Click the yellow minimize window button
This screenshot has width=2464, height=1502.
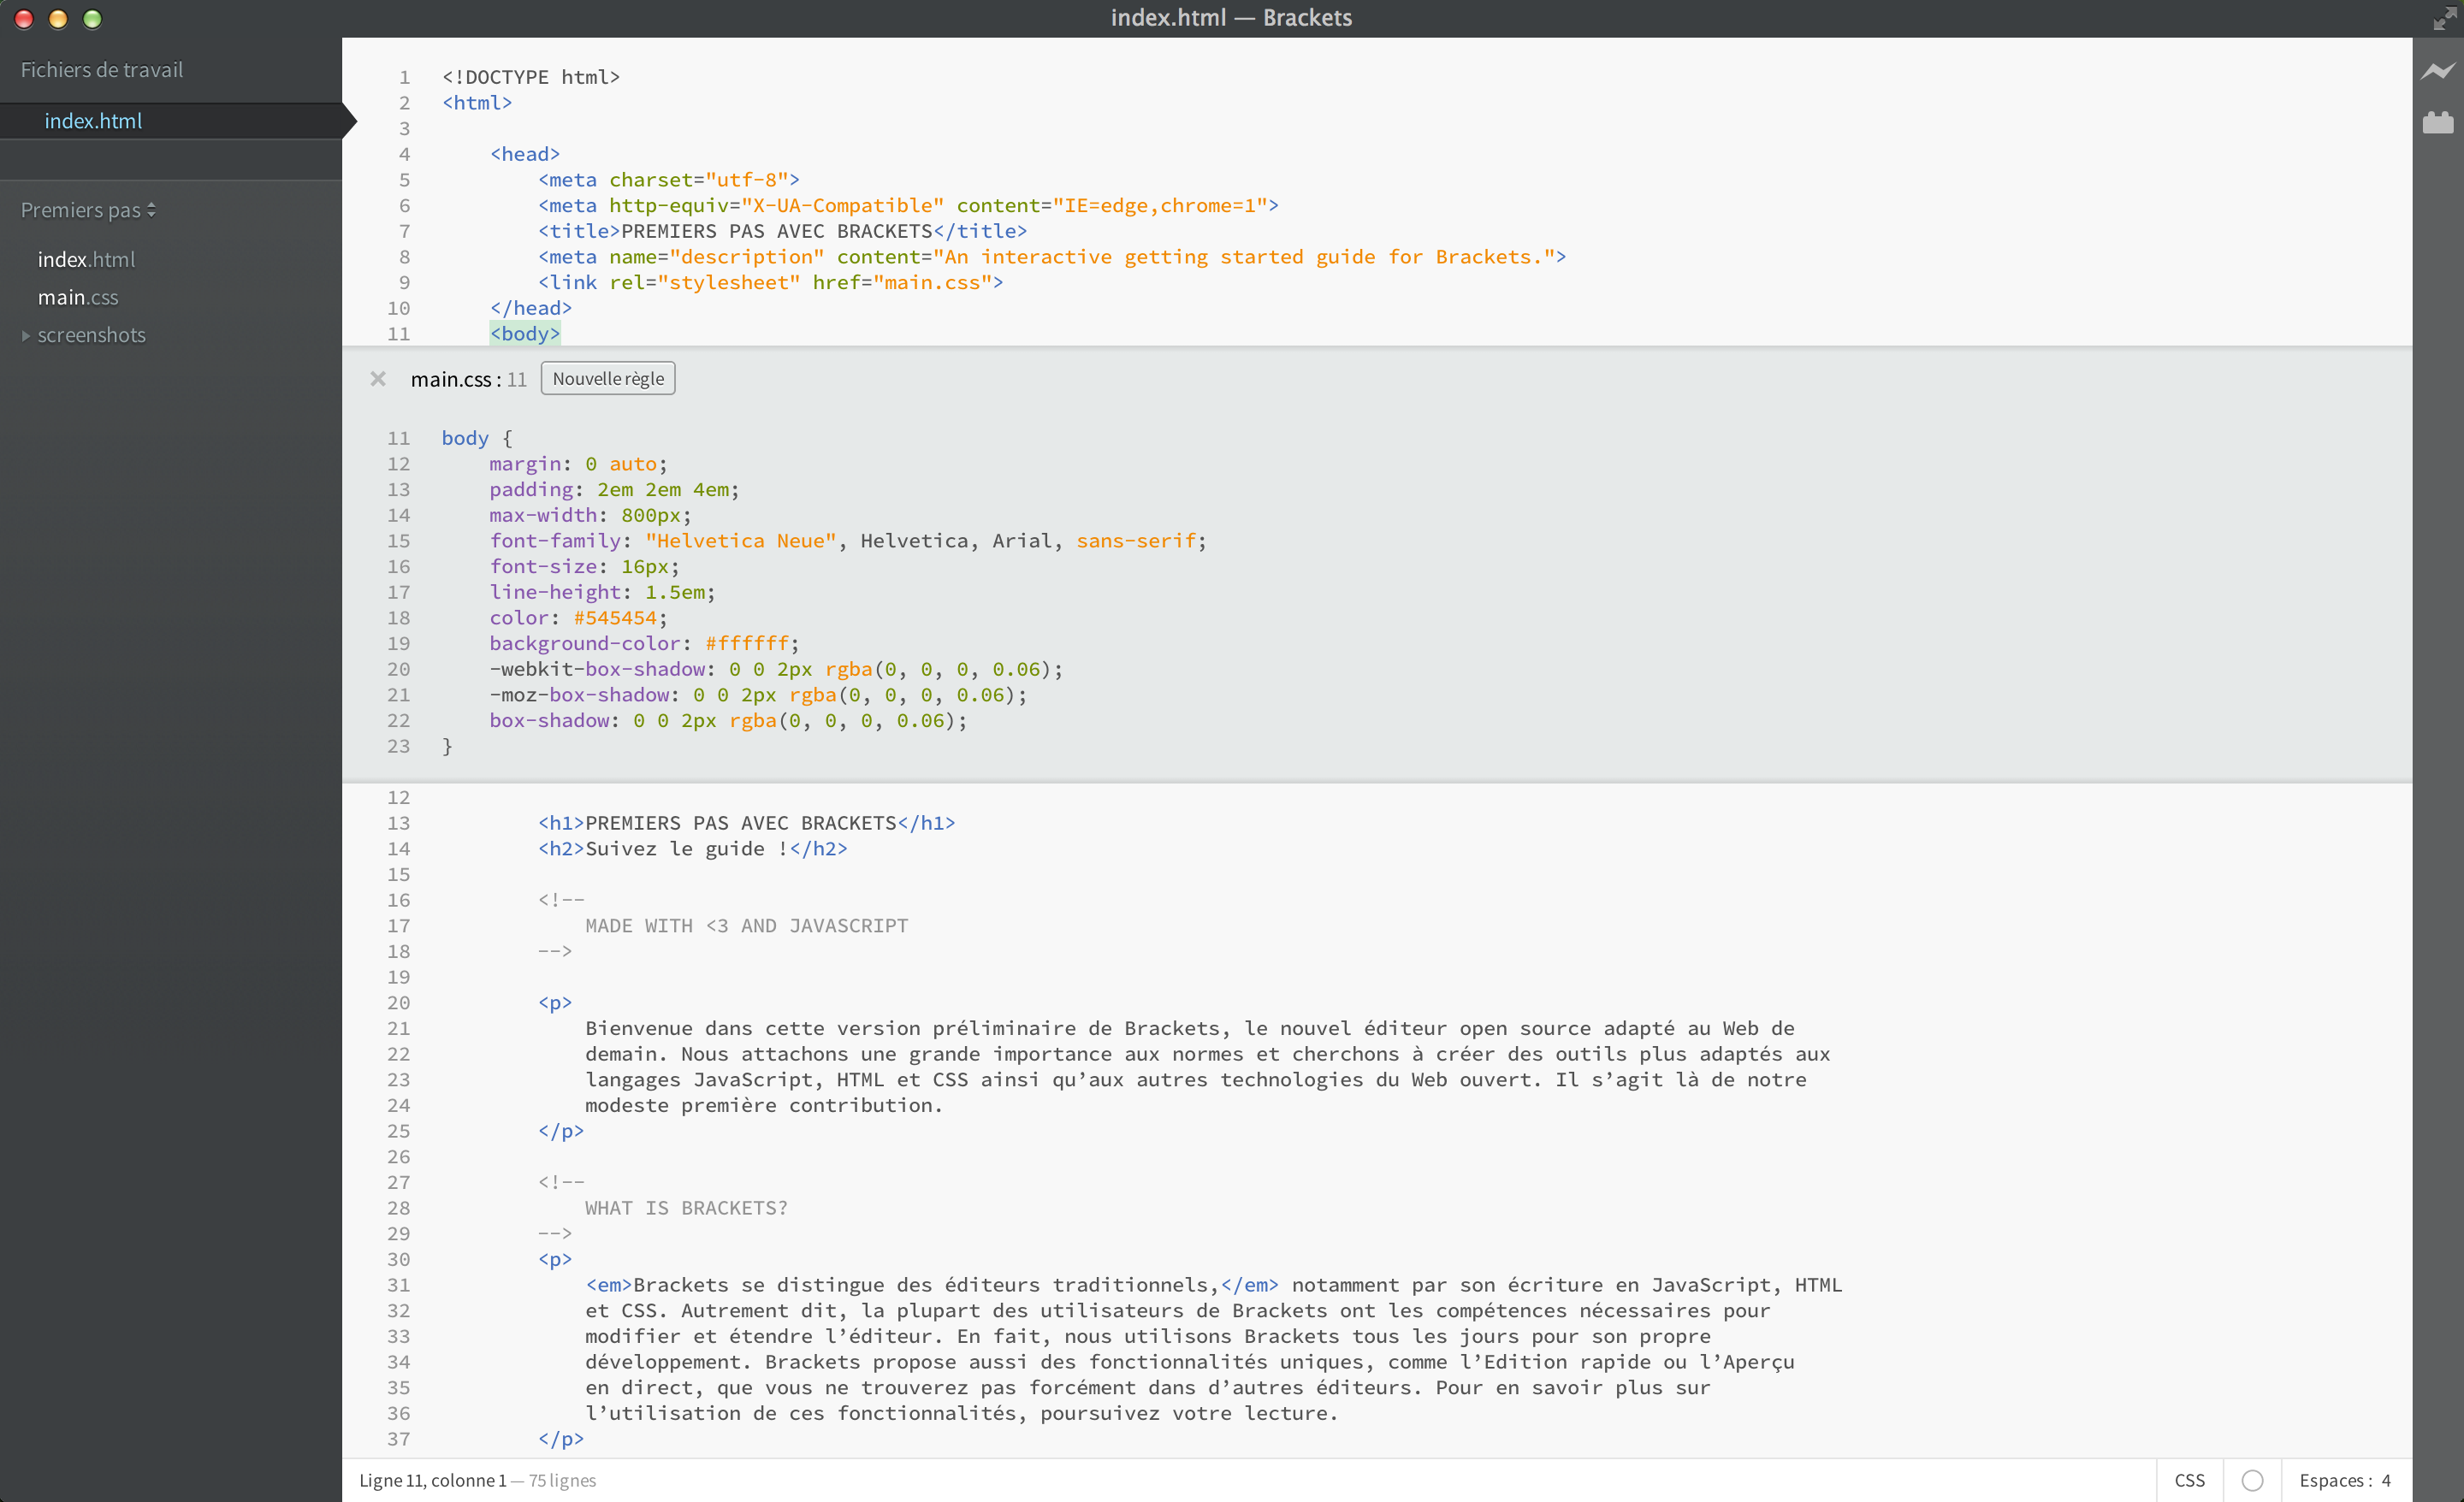(58, 19)
